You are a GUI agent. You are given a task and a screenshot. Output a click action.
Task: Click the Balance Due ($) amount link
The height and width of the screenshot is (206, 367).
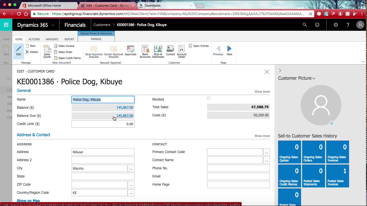[x=125, y=116]
